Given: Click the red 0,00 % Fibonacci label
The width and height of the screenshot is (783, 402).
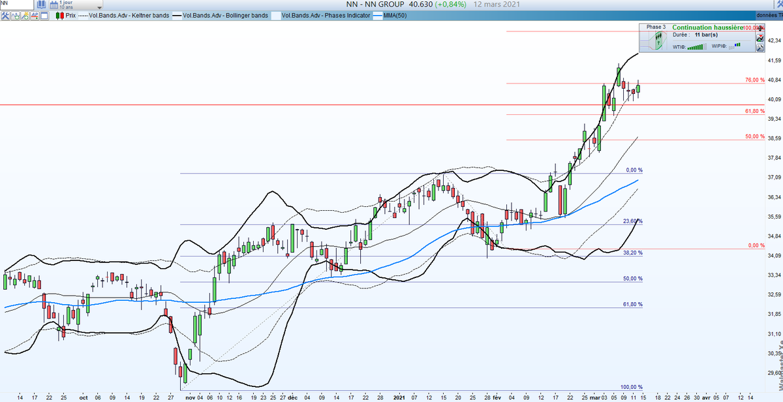Looking at the screenshot, I should pos(756,245).
